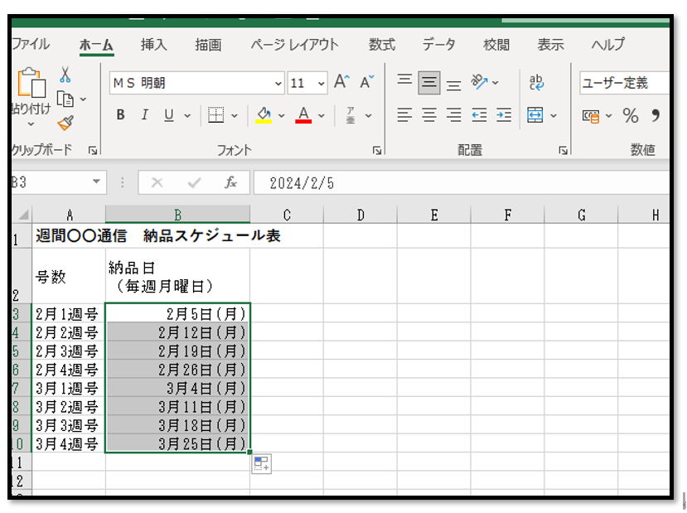Screen dimensions: 687x513
Task: Switch to the 数式 tab
Action: 381,44
